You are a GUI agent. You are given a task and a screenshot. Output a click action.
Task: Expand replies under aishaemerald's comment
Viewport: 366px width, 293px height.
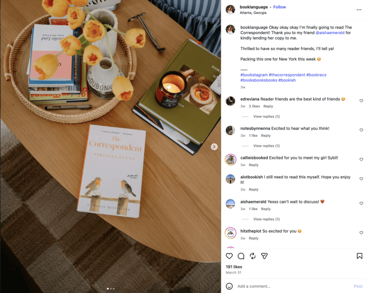tap(266, 219)
